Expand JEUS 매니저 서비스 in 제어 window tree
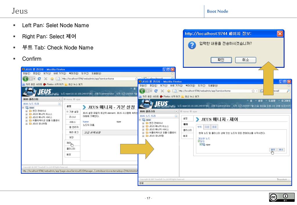Viewport: 297px width, 205px height. click(x=143, y=129)
